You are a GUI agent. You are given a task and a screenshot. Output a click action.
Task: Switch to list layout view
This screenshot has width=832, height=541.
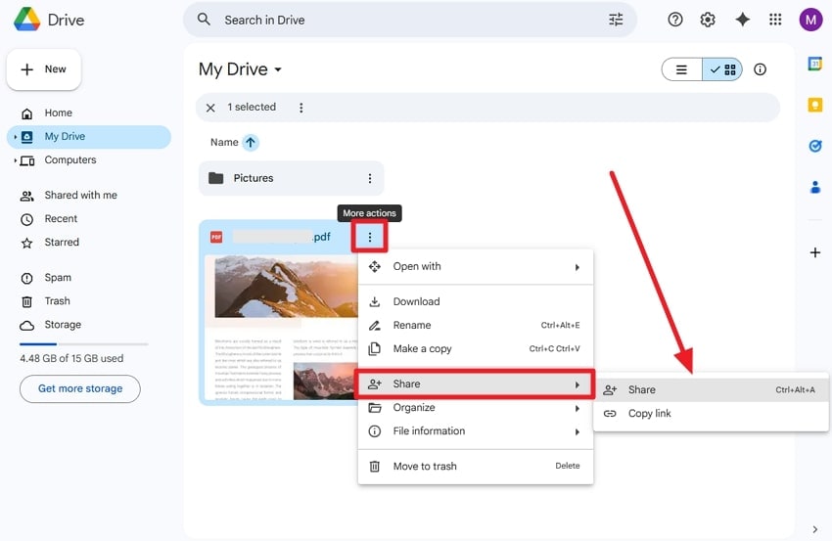(x=682, y=69)
